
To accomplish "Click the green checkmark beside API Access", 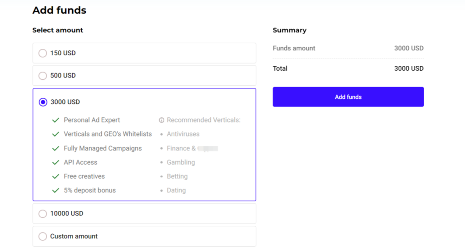I will point(56,162).
